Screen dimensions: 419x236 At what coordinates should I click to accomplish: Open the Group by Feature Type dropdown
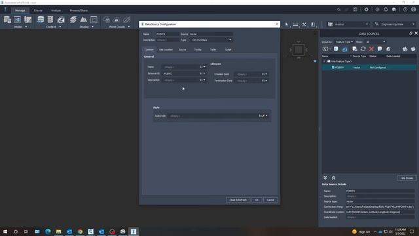(344, 42)
